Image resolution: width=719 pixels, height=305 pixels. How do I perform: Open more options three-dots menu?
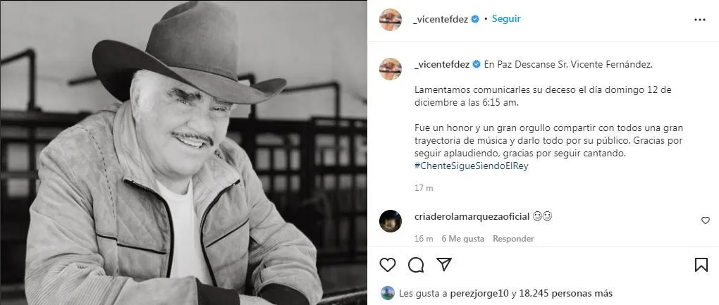(x=700, y=20)
